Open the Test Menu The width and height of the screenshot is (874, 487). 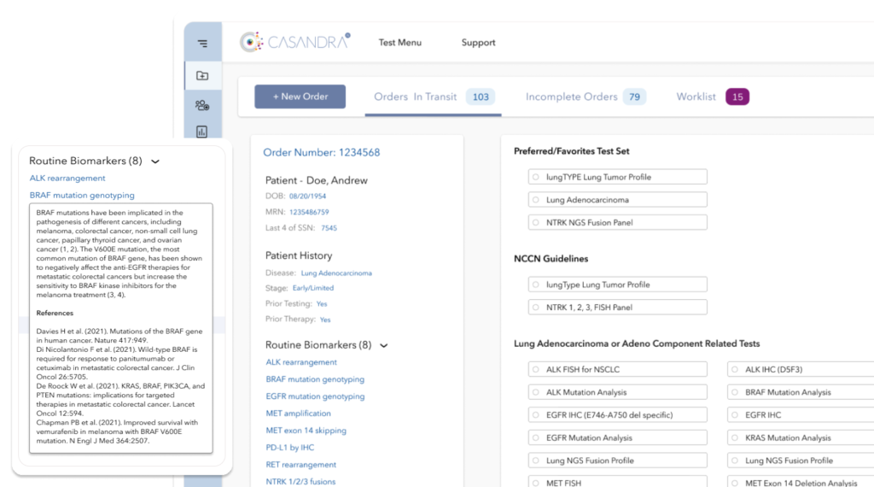pyautogui.click(x=399, y=43)
